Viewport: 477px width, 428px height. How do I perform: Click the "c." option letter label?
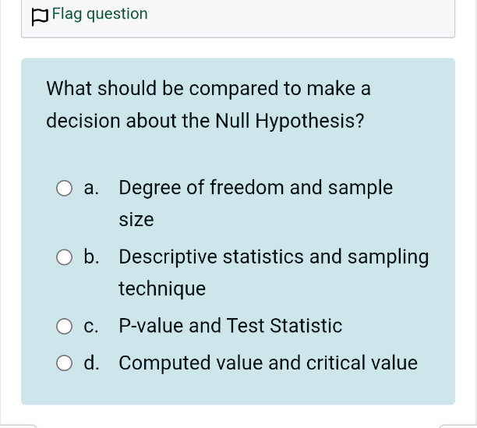coord(91,326)
